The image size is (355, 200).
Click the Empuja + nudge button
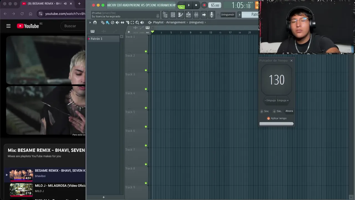click(x=283, y=101)
